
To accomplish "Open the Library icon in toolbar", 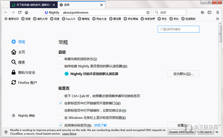I will pyautogui.click(x=203, y=12).
